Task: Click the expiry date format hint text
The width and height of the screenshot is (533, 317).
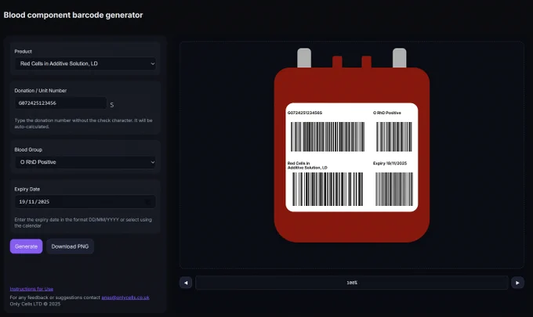Action: click(x=83, y=222)
